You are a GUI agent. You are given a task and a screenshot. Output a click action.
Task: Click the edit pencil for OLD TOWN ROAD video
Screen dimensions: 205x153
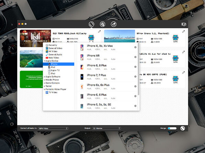pos(99,31)
